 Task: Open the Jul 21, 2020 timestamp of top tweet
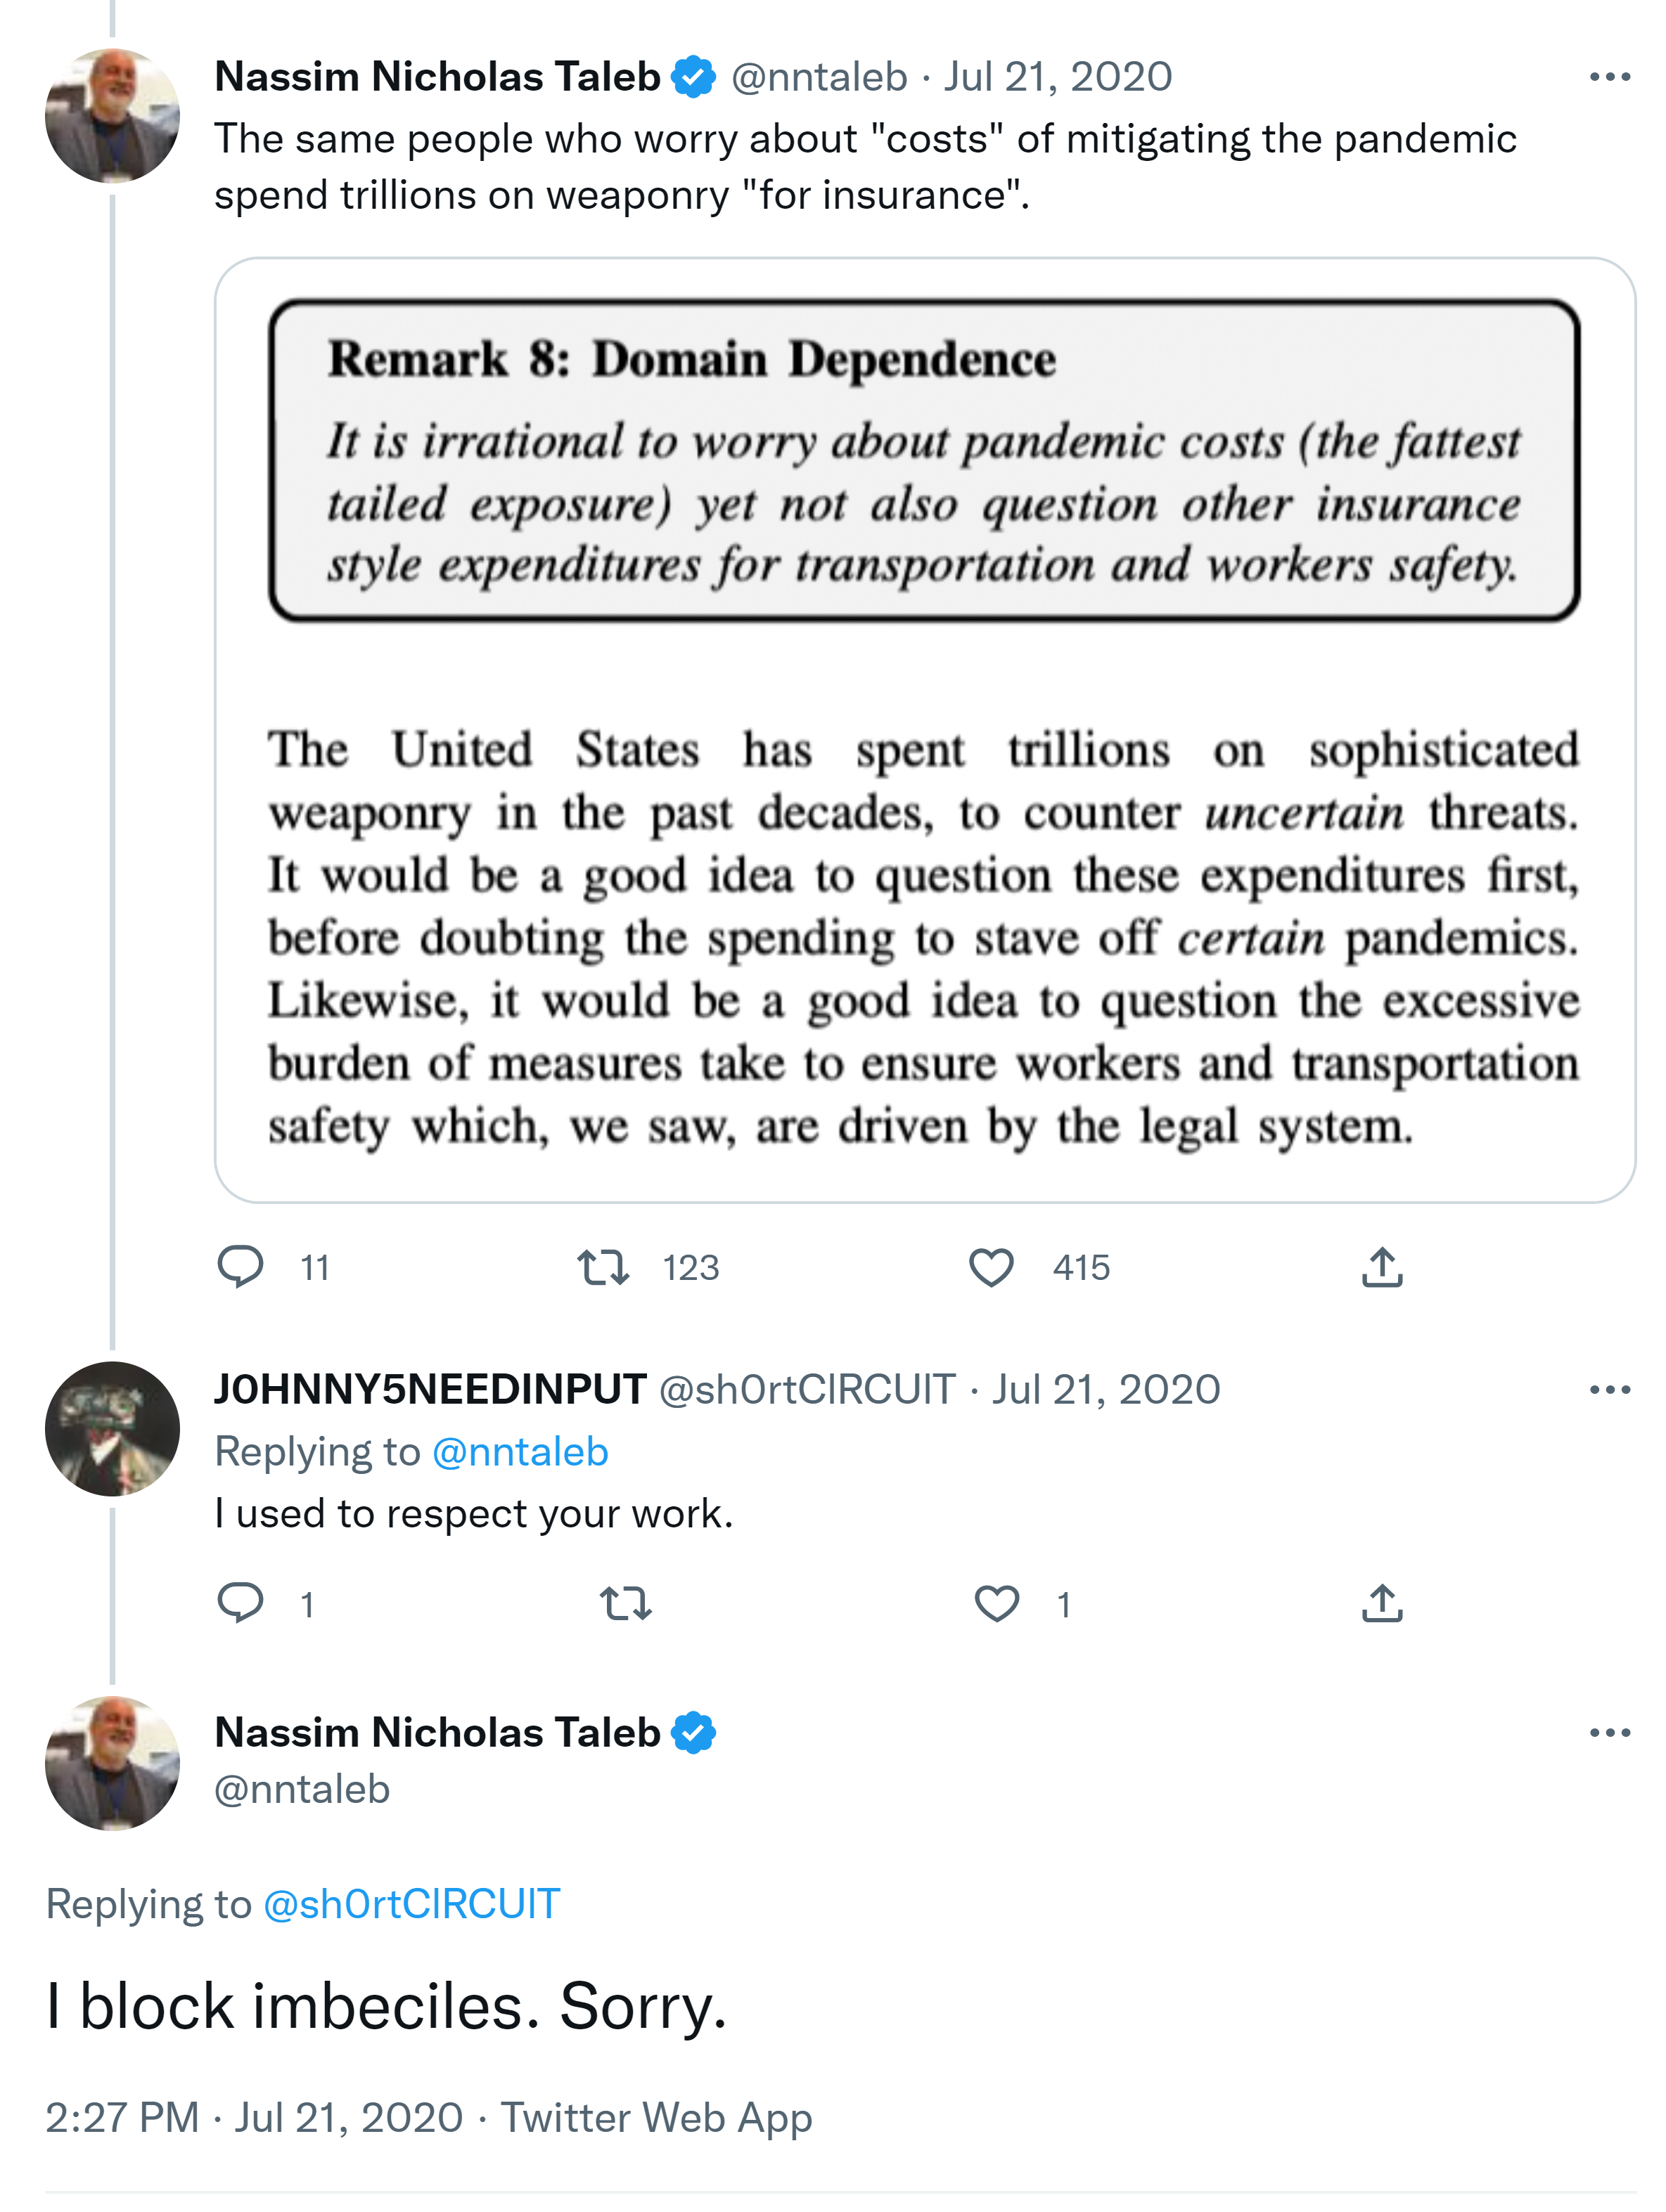[x=1058, y=77]
